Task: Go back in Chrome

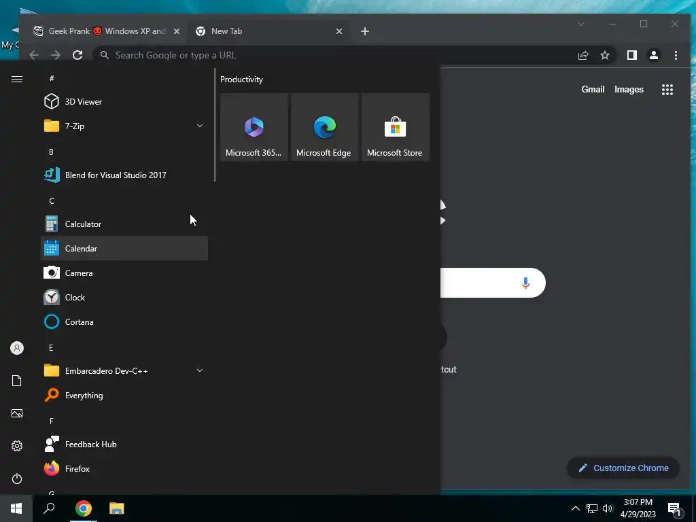Action: (34, 55)
